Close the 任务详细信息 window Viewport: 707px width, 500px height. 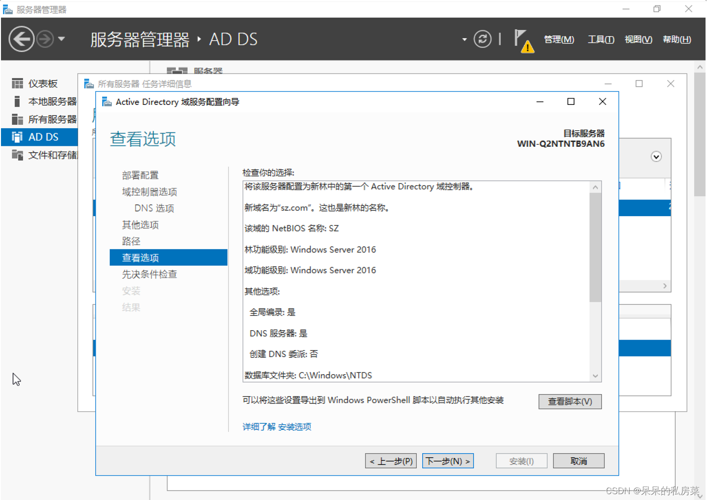click(x=671, y=84)
